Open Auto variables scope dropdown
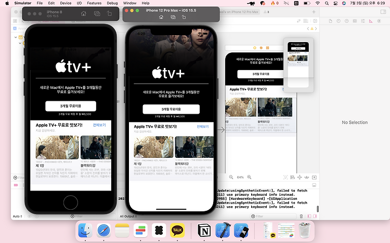Image resolution: width=390 pixels, height=243 pixels. click(x=17, y=216)
